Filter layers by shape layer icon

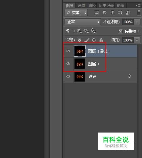[120, 13]
